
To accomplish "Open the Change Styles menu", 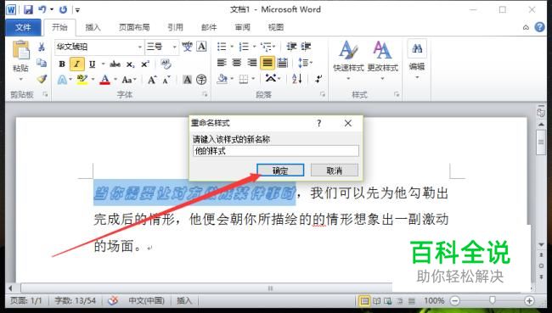I will (383, 59).
